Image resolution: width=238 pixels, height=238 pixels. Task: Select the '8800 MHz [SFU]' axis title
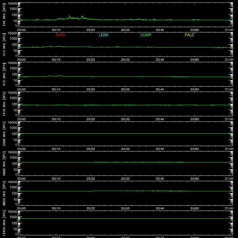[4, 193]
